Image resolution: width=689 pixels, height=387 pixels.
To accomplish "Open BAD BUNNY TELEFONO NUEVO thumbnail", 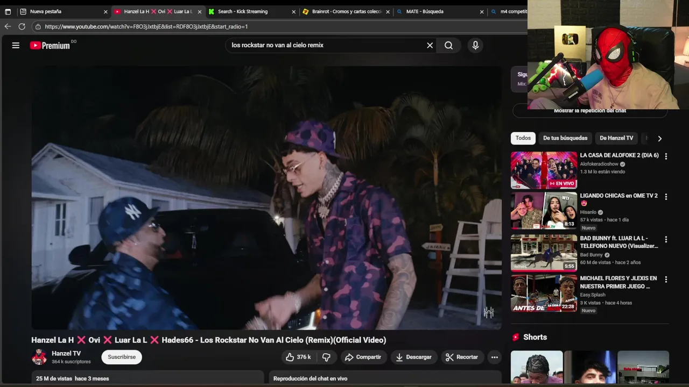I will click(544, 253).
